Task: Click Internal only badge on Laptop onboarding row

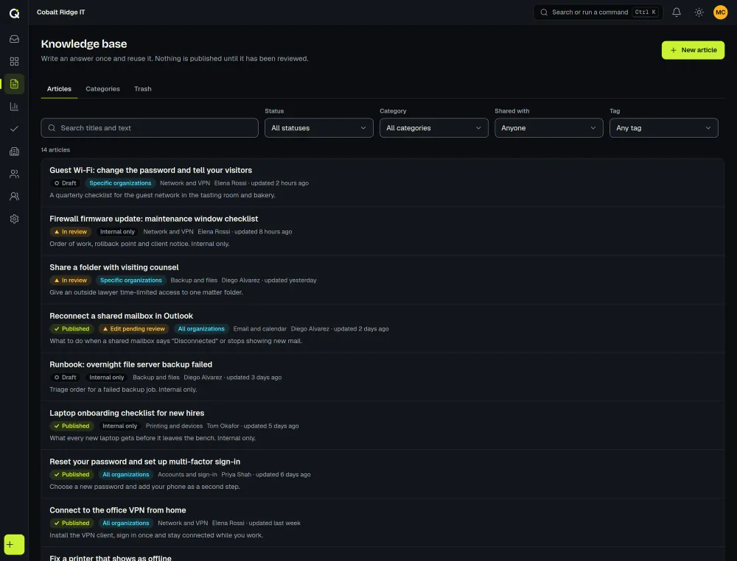Action: click(x=120, y=426)
